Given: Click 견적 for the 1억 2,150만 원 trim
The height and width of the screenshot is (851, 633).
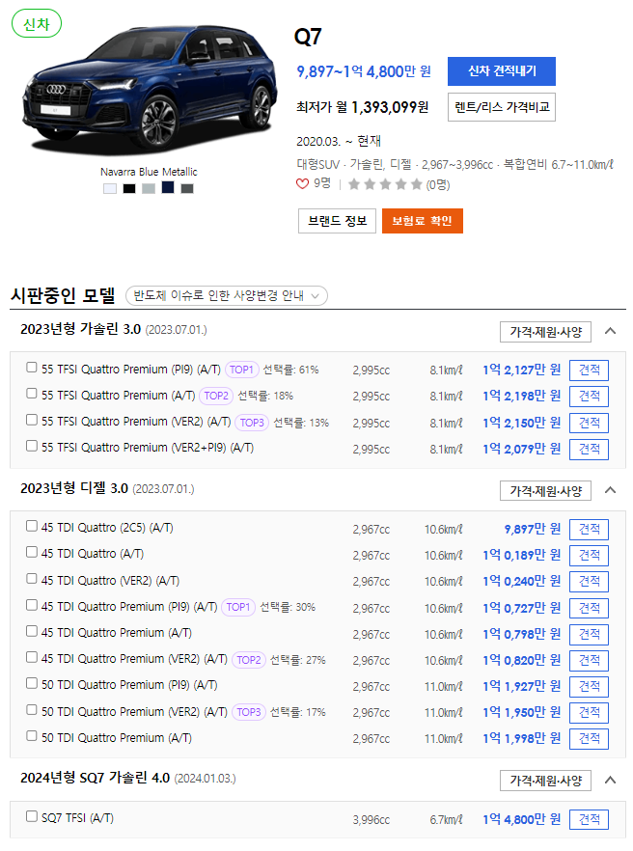Looking at the screenshot, I should coord(589,423).
